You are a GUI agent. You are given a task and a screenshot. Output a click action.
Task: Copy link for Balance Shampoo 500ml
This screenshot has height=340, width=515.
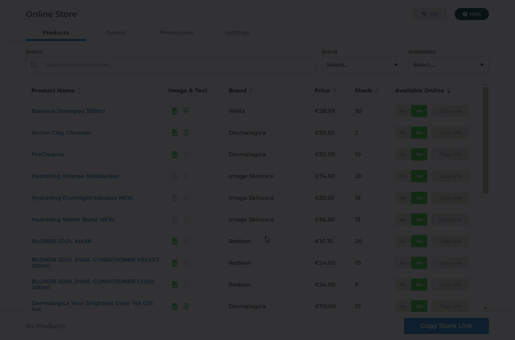(x=450, y=111)
